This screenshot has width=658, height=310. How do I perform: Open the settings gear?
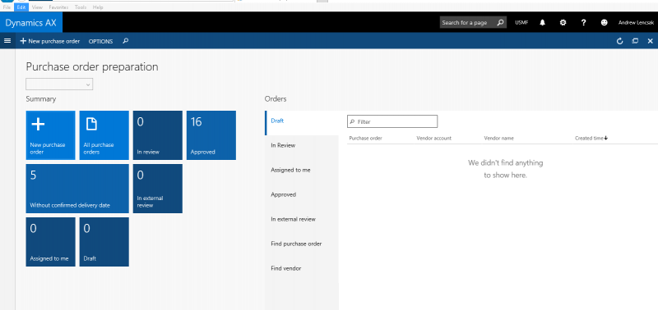[563, 23]
